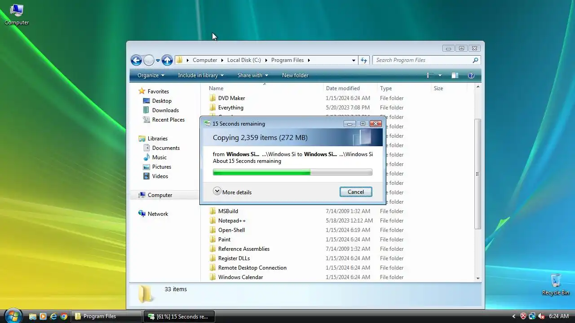Click the muted volume tray icon
Screen dimensions: 575x323
(541, 316)
